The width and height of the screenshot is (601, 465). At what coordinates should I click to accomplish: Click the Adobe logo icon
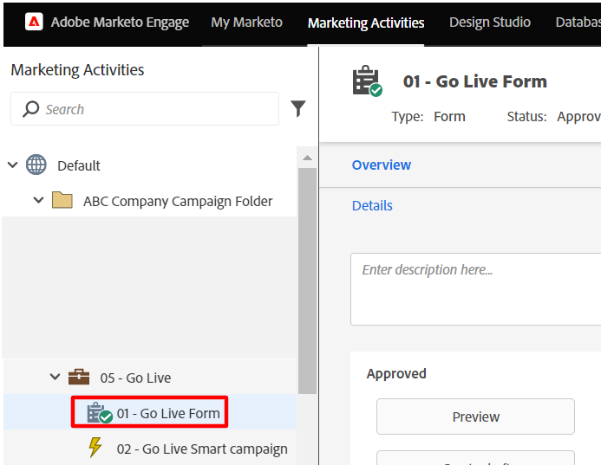click(x=34, y=22)
